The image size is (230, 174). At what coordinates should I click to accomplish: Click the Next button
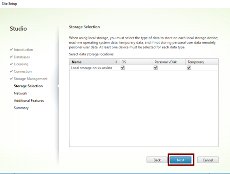pos(180,160)
